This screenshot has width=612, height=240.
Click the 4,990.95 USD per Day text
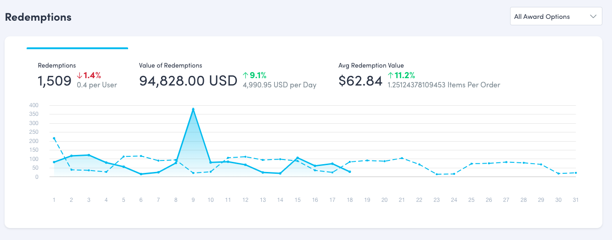[279, 85]
